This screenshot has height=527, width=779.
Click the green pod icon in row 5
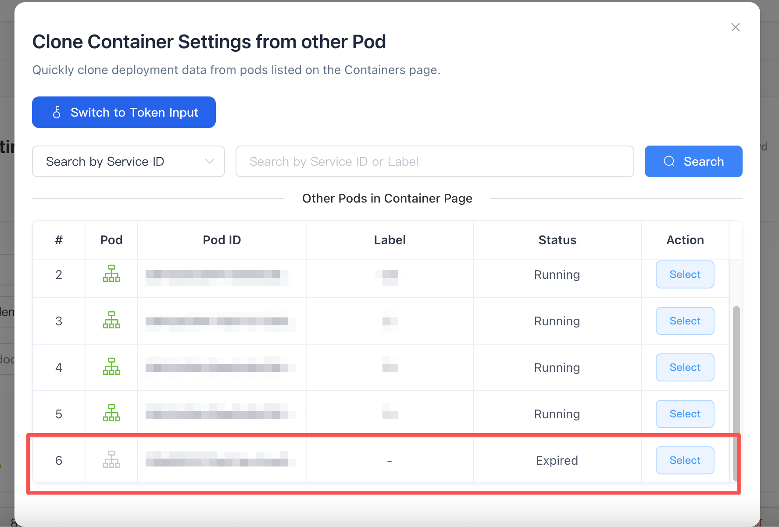click(x=111, y=413)
